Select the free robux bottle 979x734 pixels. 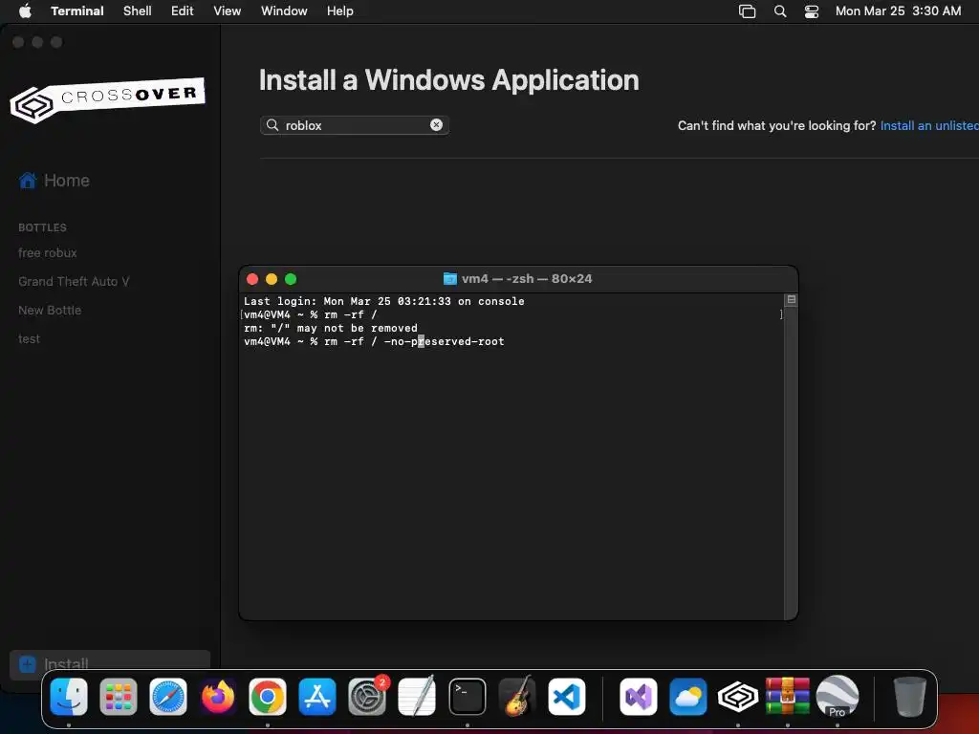[x=48, y=252]
